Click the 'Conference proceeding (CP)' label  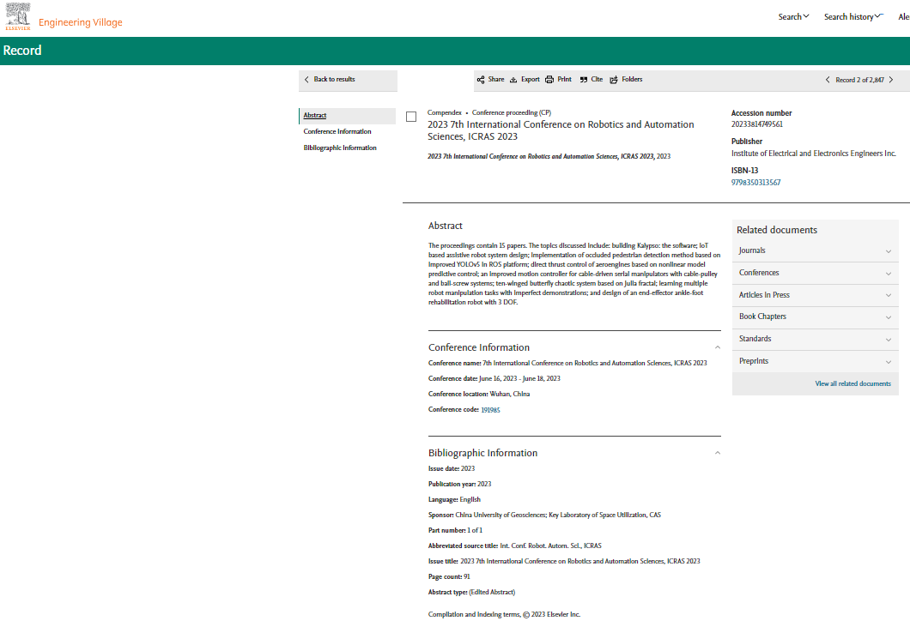[512, 112]
